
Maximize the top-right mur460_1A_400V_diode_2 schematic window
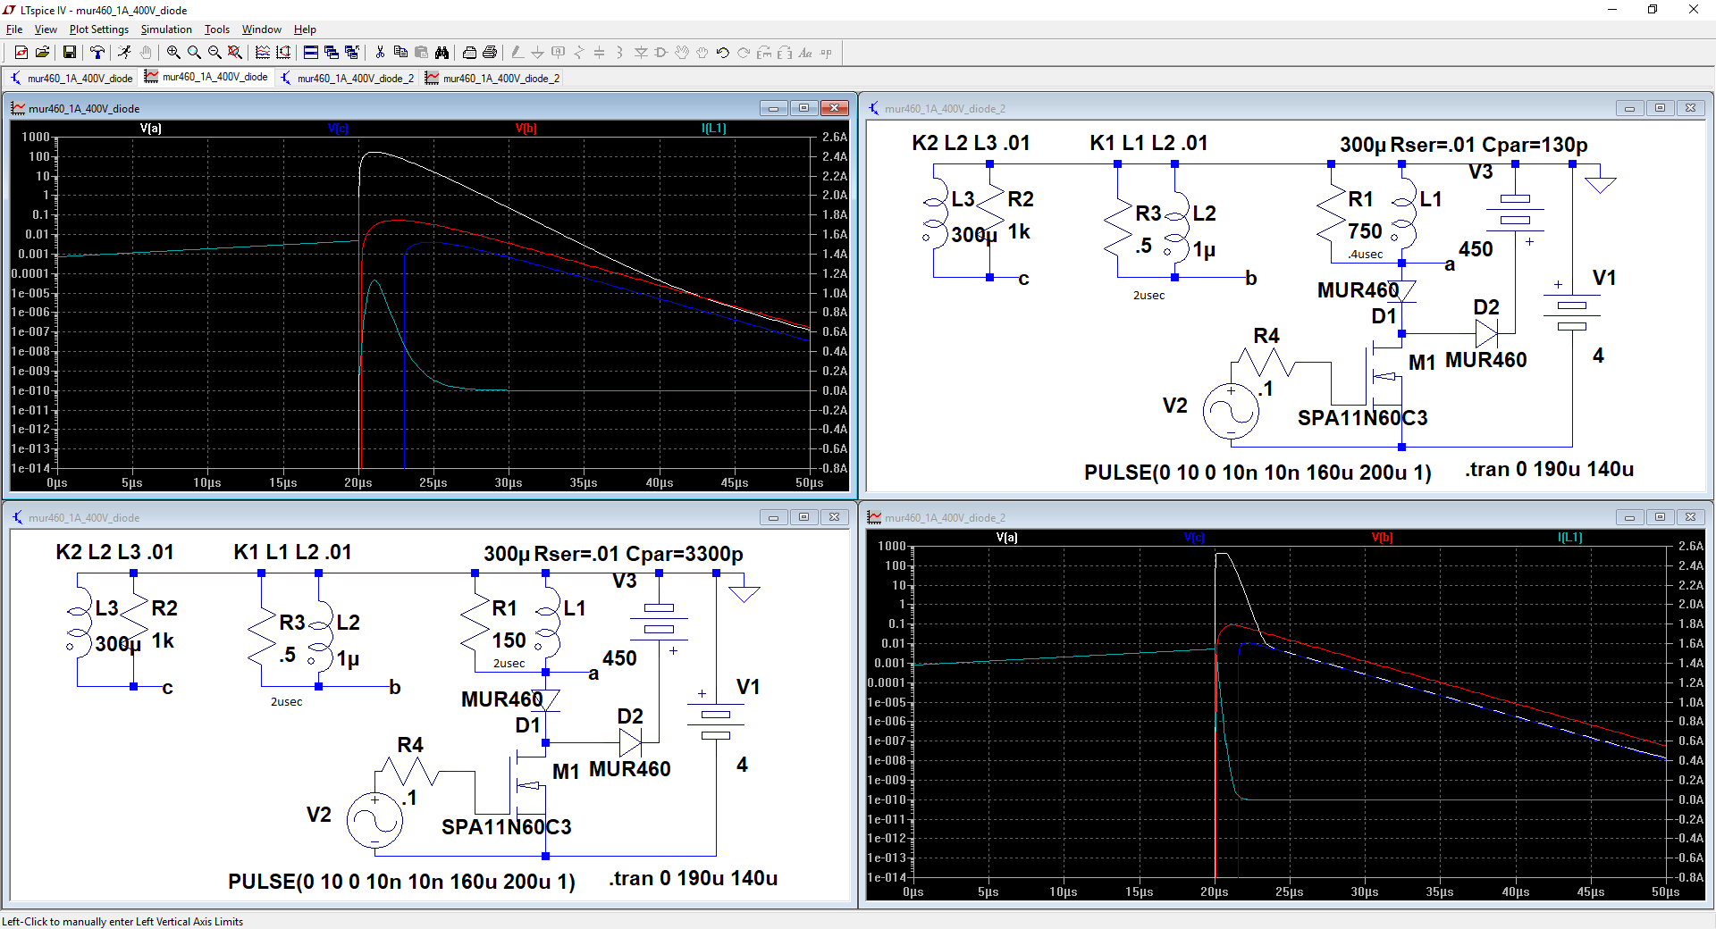tap(1660, 108)
